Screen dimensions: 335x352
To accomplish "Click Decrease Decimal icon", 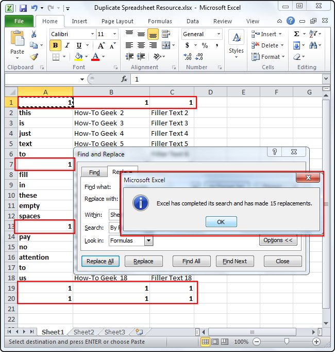I will (x=199, y=57).
